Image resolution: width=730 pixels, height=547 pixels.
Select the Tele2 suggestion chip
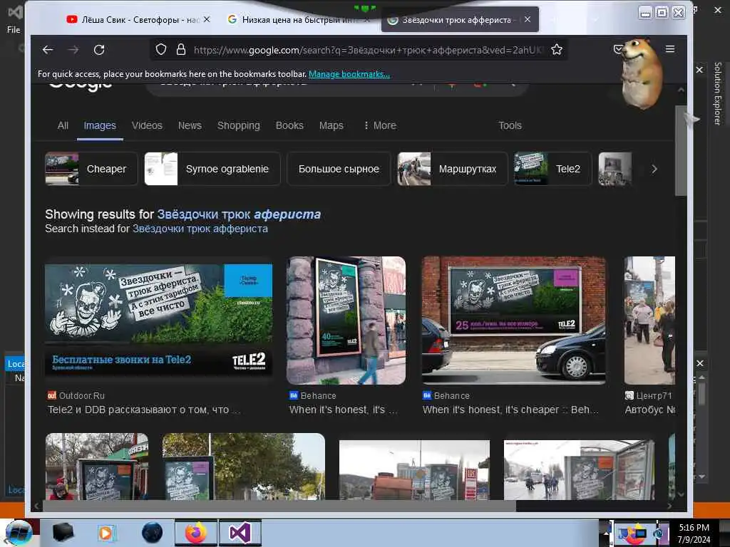click(552, 169)
